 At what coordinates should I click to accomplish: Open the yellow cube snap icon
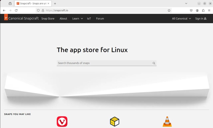click(115, 122)
